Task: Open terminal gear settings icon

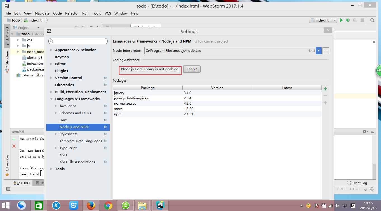Action: point(365,132)
